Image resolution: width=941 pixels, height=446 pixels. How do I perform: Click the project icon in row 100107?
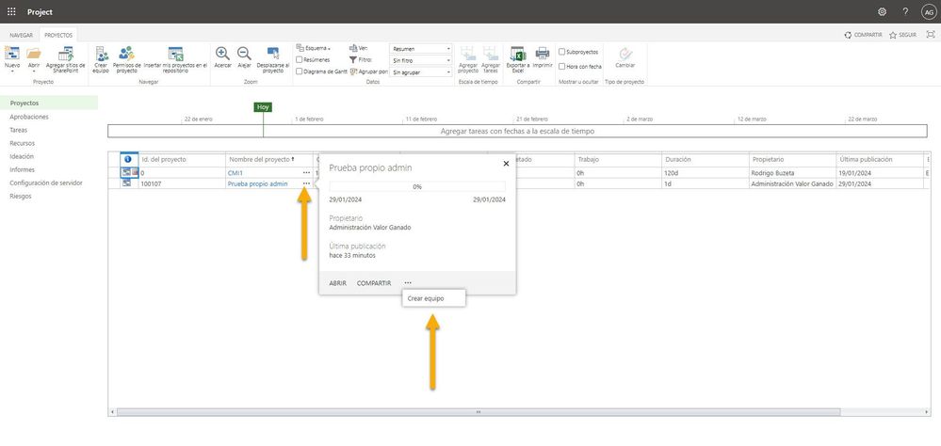(x=126, y=183)
